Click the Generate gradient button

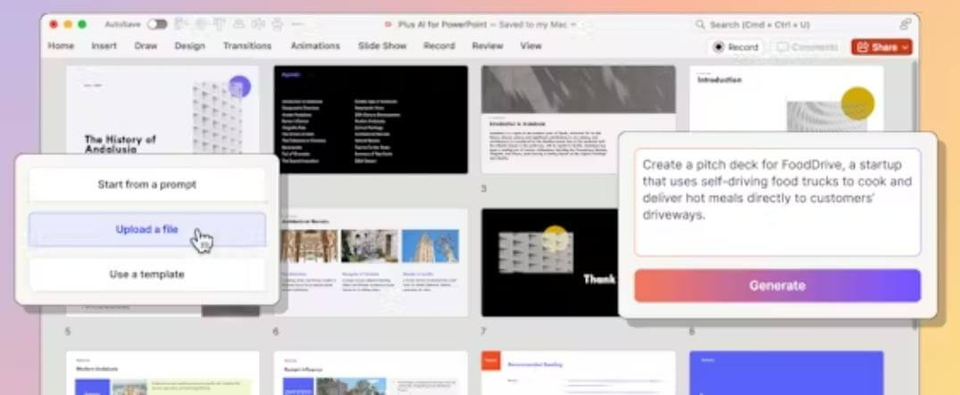click(x=777, y=285)
